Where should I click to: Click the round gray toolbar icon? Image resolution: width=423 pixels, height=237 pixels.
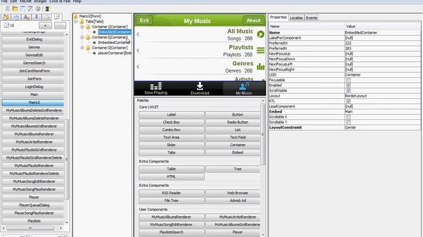point(38,9)
